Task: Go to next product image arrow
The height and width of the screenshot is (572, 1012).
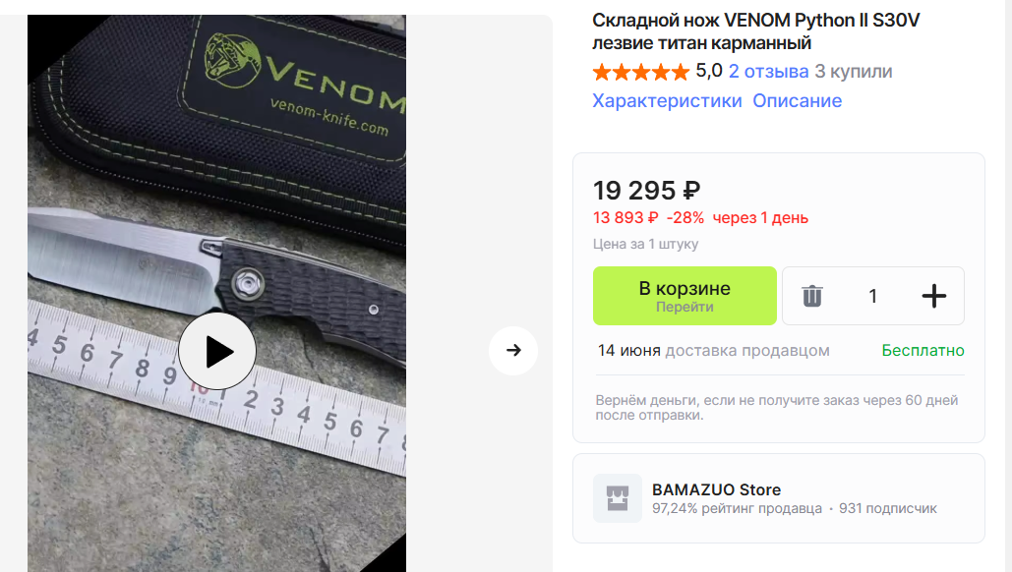Action: pos(513,350)
